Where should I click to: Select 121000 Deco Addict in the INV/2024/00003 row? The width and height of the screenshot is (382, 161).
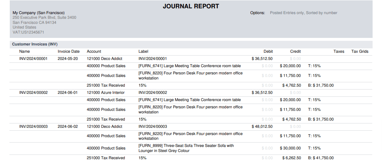105,126
